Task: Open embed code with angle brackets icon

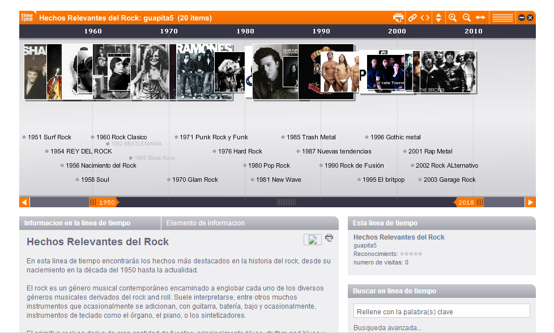Action: click(x=425, y=18)
